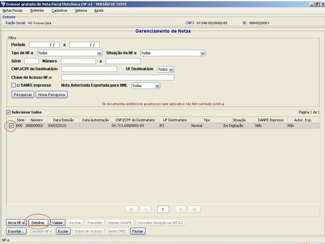Viewport: 325px width, 244px height.
Task: Click the Exportar... button
Action: 16,231
